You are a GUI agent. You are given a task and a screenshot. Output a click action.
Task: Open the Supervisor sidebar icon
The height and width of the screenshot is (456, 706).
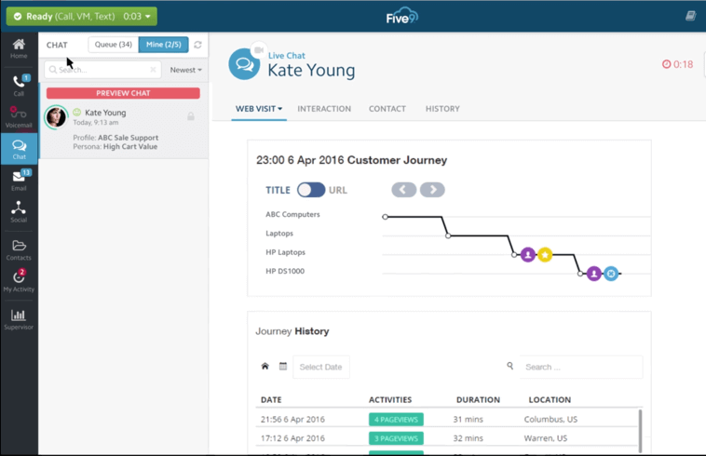(19, 320)
